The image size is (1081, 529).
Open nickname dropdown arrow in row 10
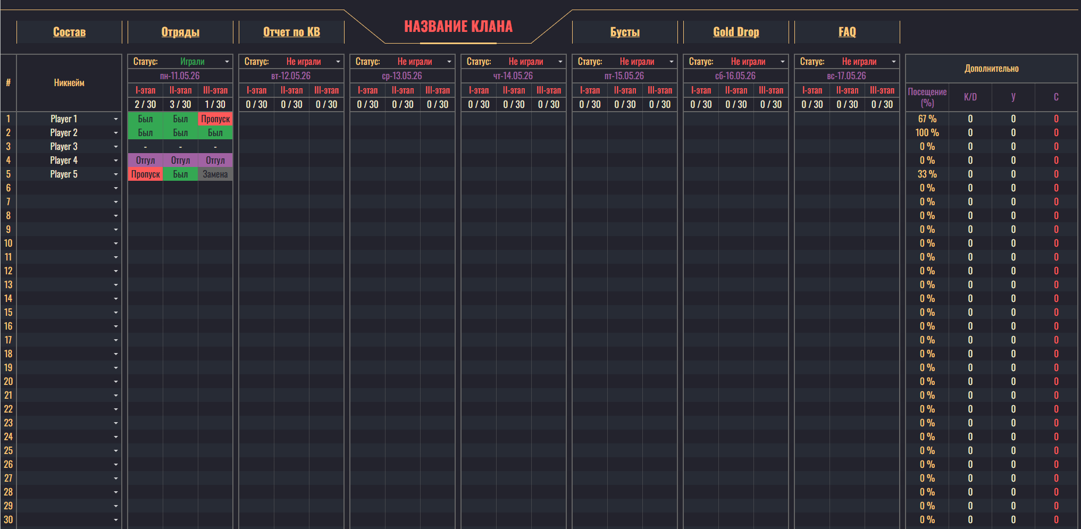pos(116,243)
